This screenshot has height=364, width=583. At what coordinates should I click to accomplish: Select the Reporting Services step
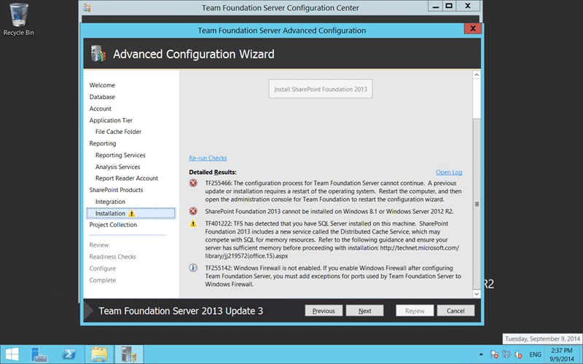tap(120, 155)
